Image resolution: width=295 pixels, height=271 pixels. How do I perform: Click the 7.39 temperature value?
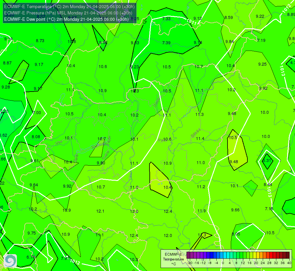click(167, 43)
